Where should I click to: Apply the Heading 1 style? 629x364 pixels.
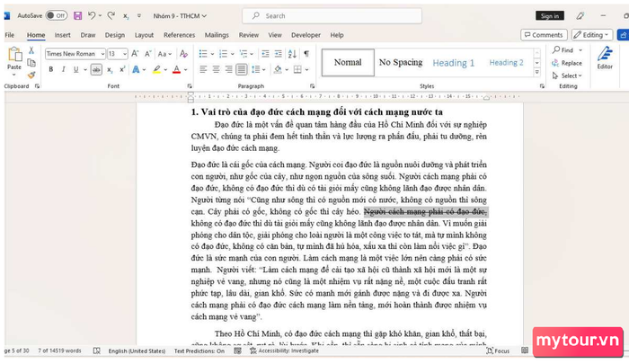coord(453,63)
